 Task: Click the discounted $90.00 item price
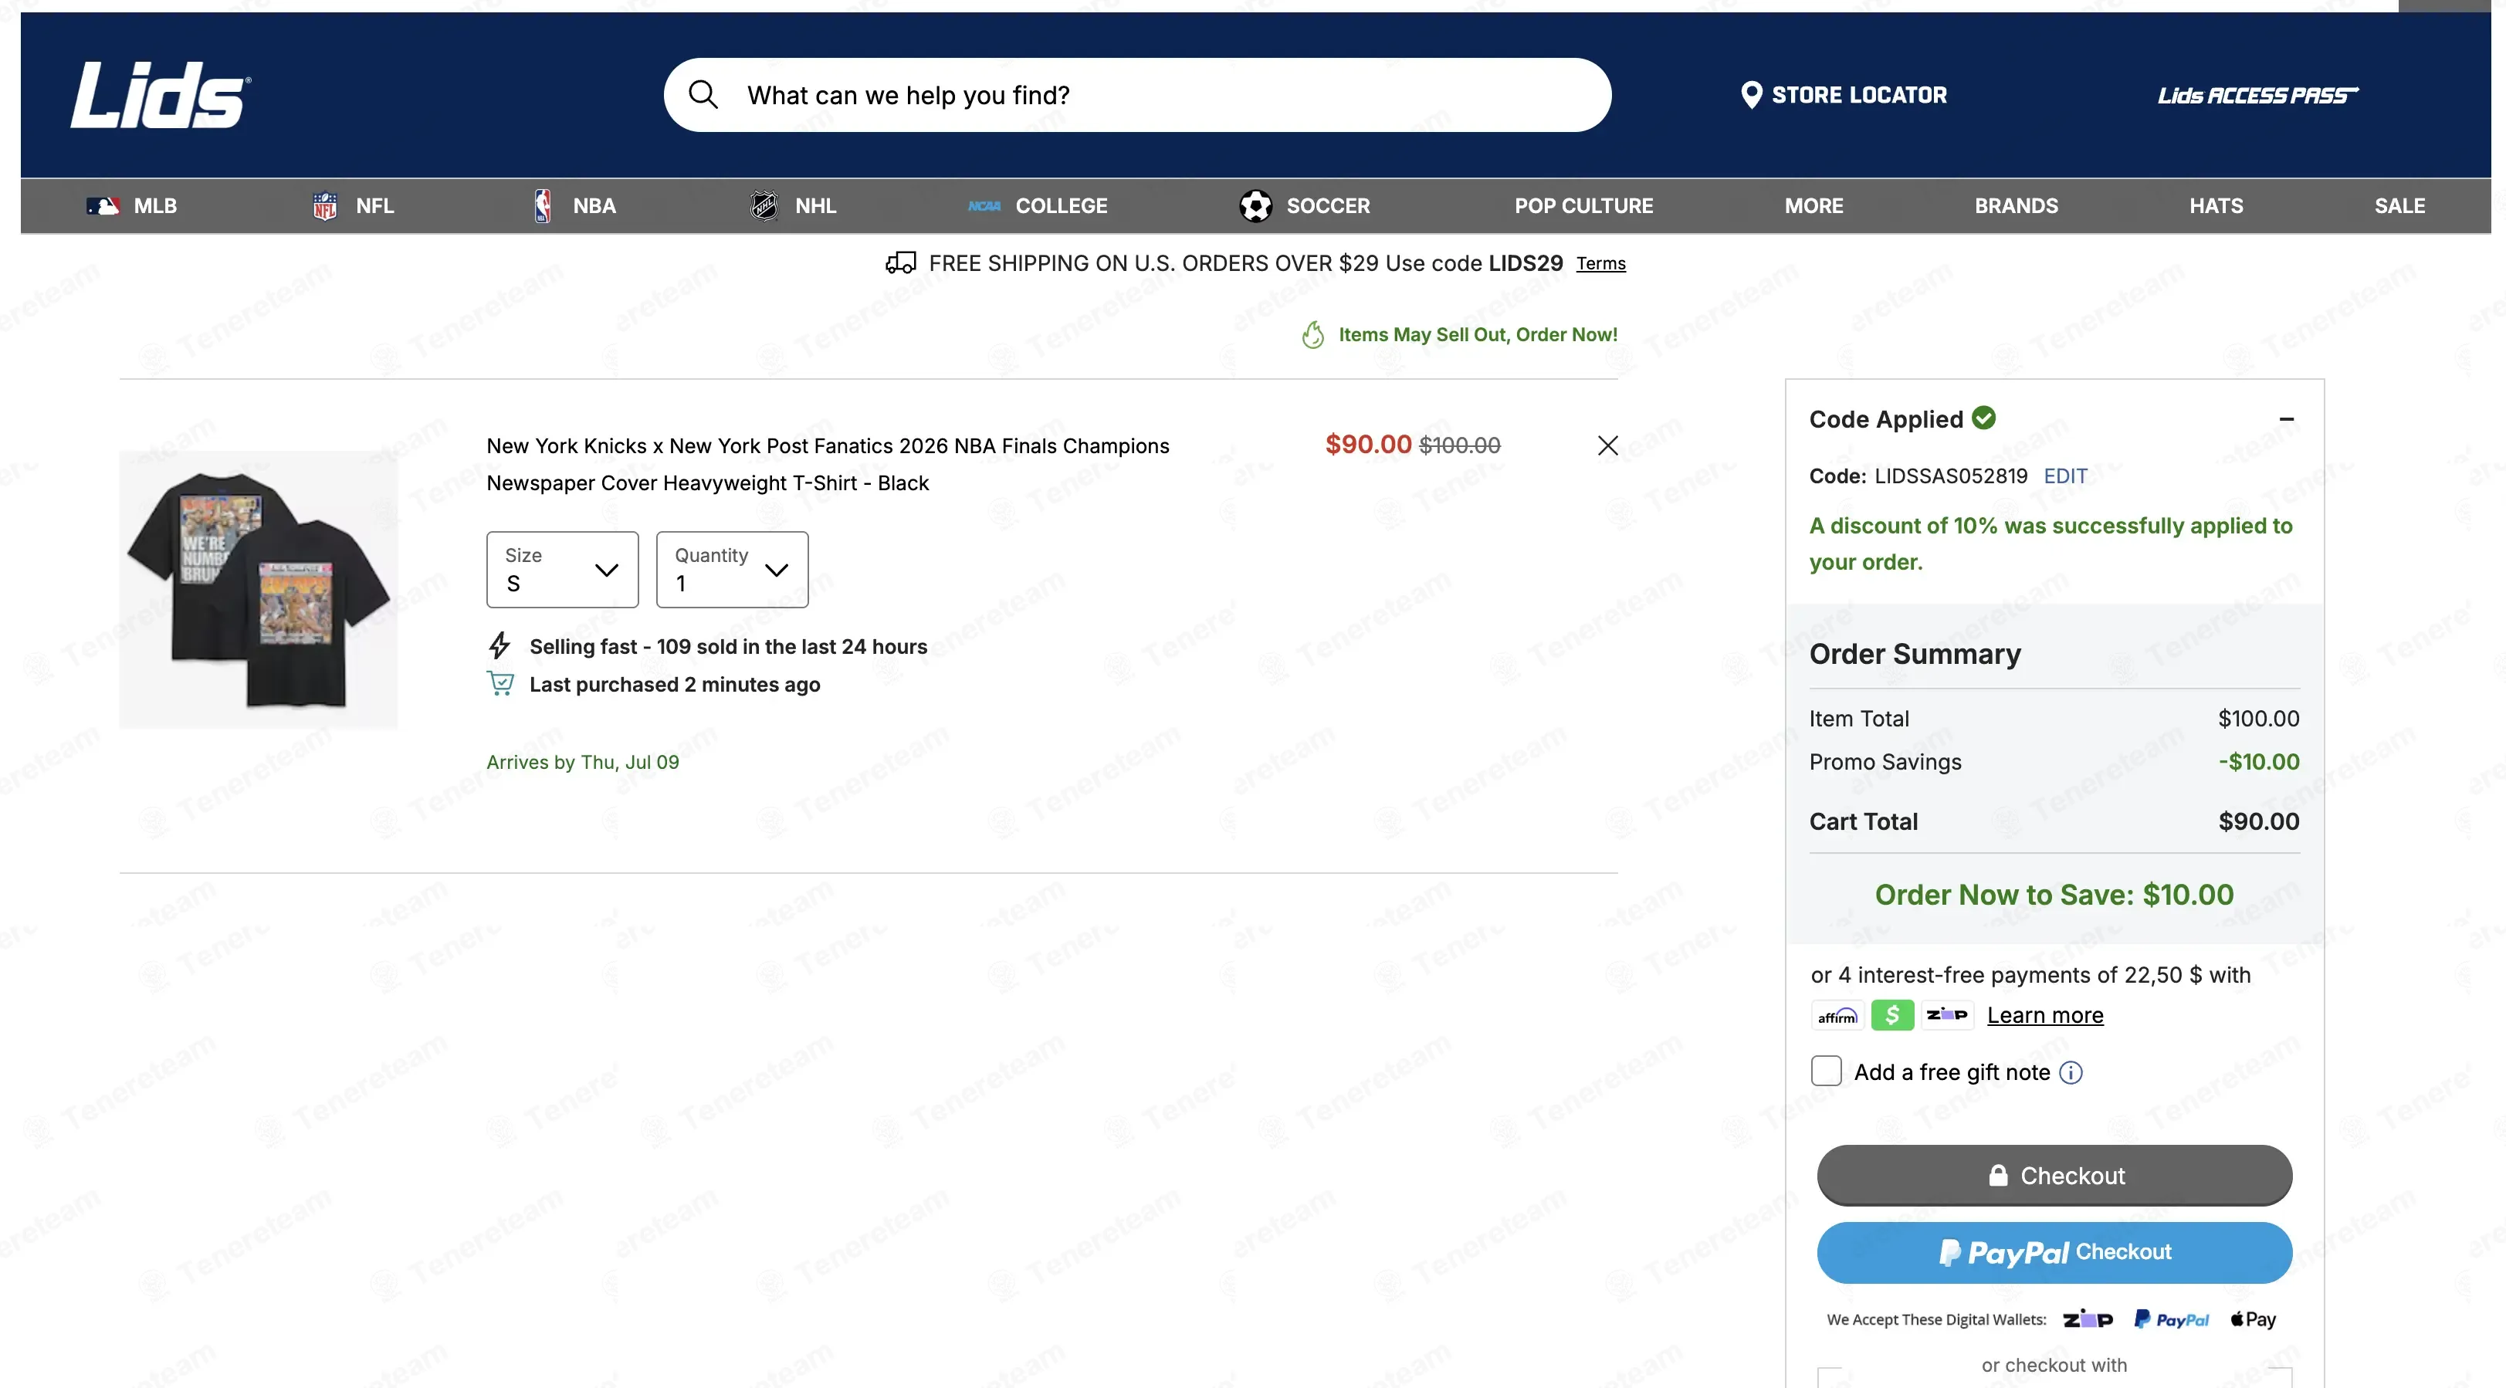tap(1368, 445)
